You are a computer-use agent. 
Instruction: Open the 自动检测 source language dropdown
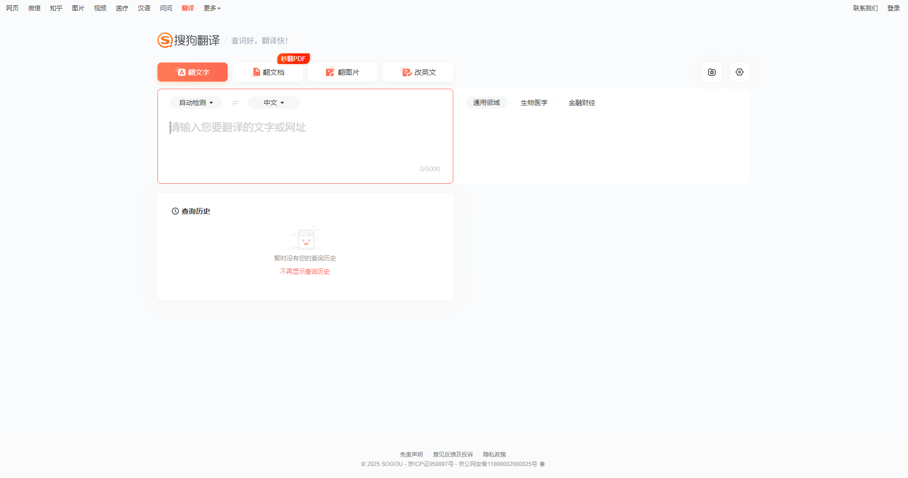(195, 102)
